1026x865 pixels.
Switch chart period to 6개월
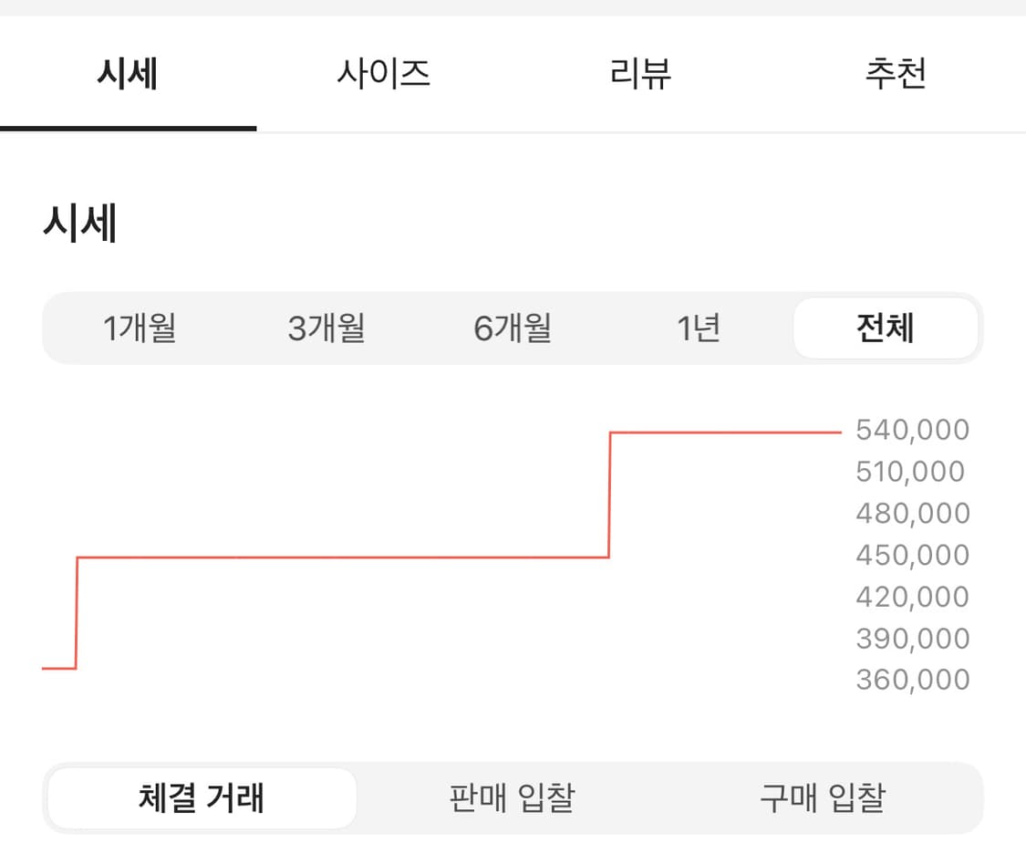513,328
